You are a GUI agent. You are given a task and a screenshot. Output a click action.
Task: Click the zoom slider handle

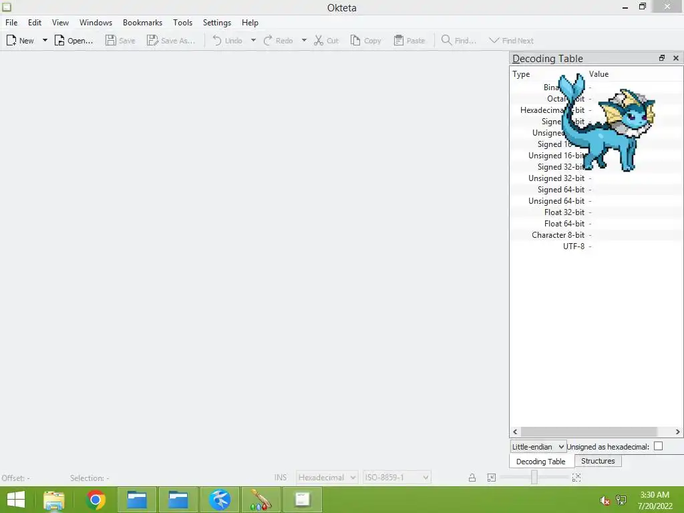coord(534,477)
